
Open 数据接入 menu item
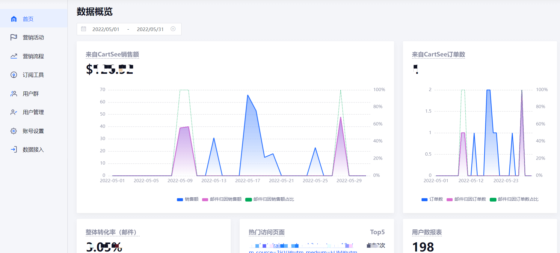(x=34, y=149)
